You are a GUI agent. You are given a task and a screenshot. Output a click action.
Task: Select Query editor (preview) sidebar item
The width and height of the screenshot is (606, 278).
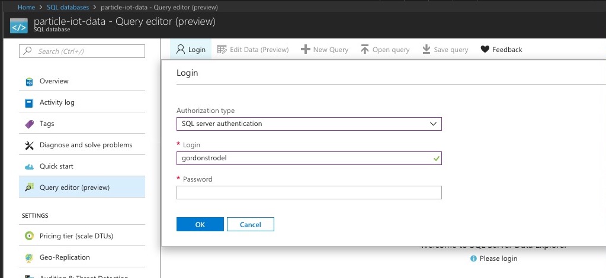pyautogui.click(x=82, y=188)
